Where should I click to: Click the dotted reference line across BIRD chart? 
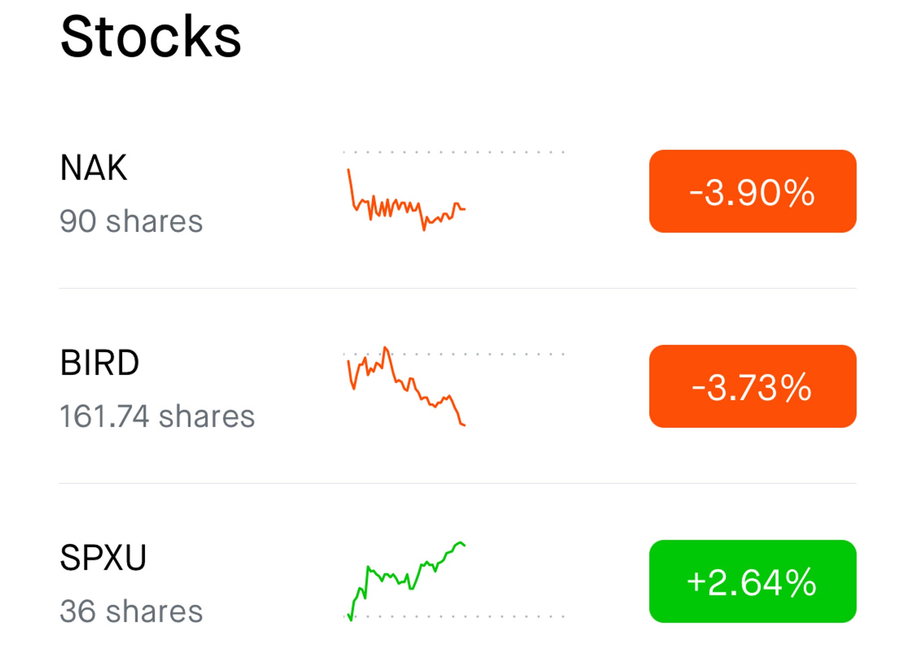pyautogui.click(x=454, y=354)
